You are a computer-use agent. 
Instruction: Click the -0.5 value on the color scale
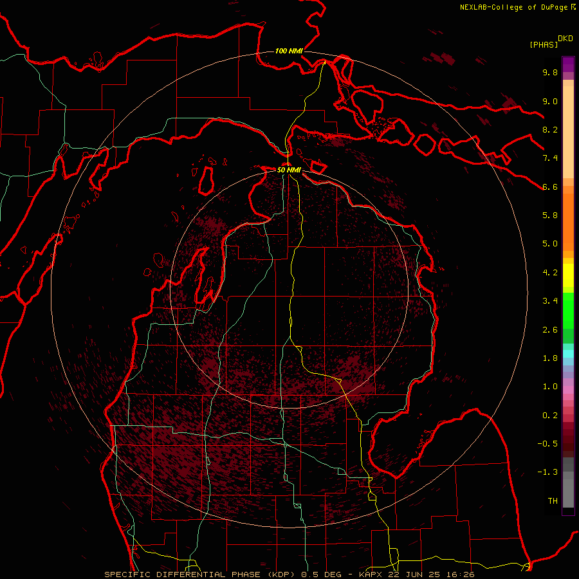(x=547, y=444)
